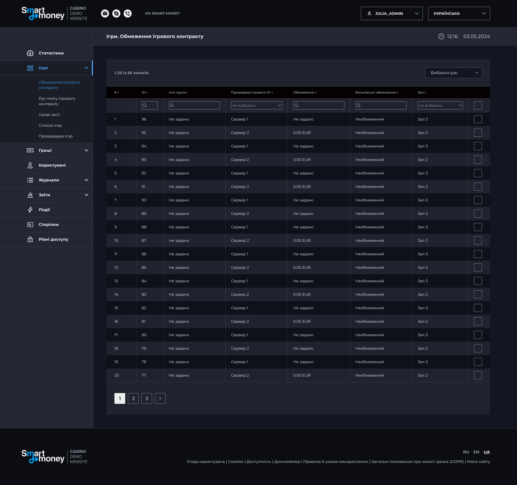Tick the select-all checkbox in filter row
Screen dimensions: 517x485
pos(478,105)
